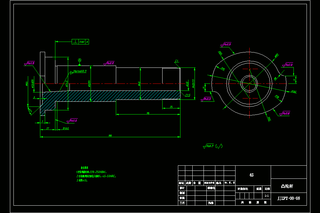The width and height of the screenshot is (320, 213).
Task: Click the perpendicularity symbol in tolerance frame
Action: tap(75, 42)
